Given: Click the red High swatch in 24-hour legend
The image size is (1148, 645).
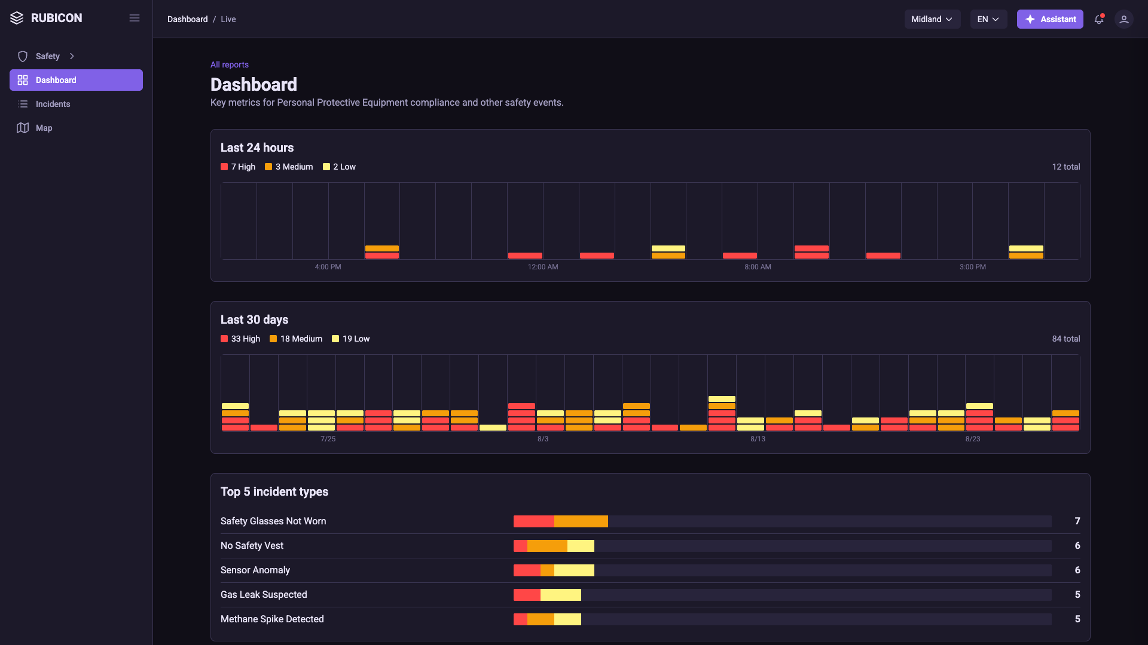Looking at the screenshot, I should point(224,167).
